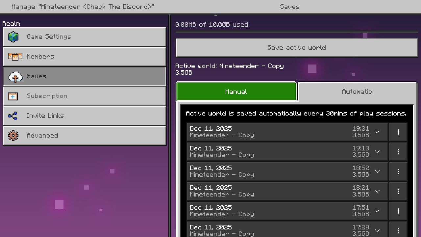Screen dimensions: 421x237
Task: Expand the 17:20 save entry chevron
Action: [x=377, y=231]
